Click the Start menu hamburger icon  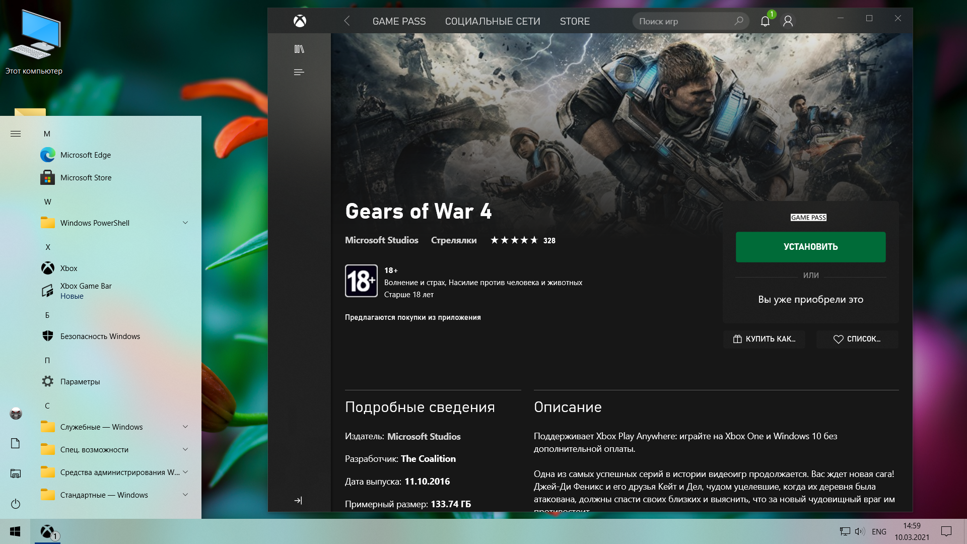(16, 133)
